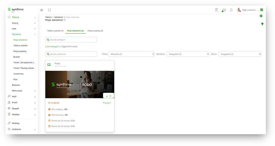Collapse the Szkolenia submenu chevron
The height and width of the screenshot is (146, 275).
tap(35, 34)
